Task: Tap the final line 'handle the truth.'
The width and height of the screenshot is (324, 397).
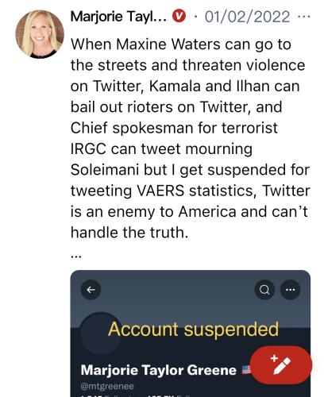Action: (129, 233)
